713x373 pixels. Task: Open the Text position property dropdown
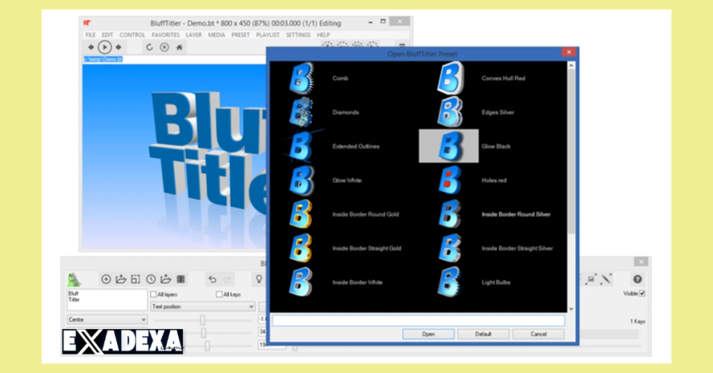click(x=203, y=307)
